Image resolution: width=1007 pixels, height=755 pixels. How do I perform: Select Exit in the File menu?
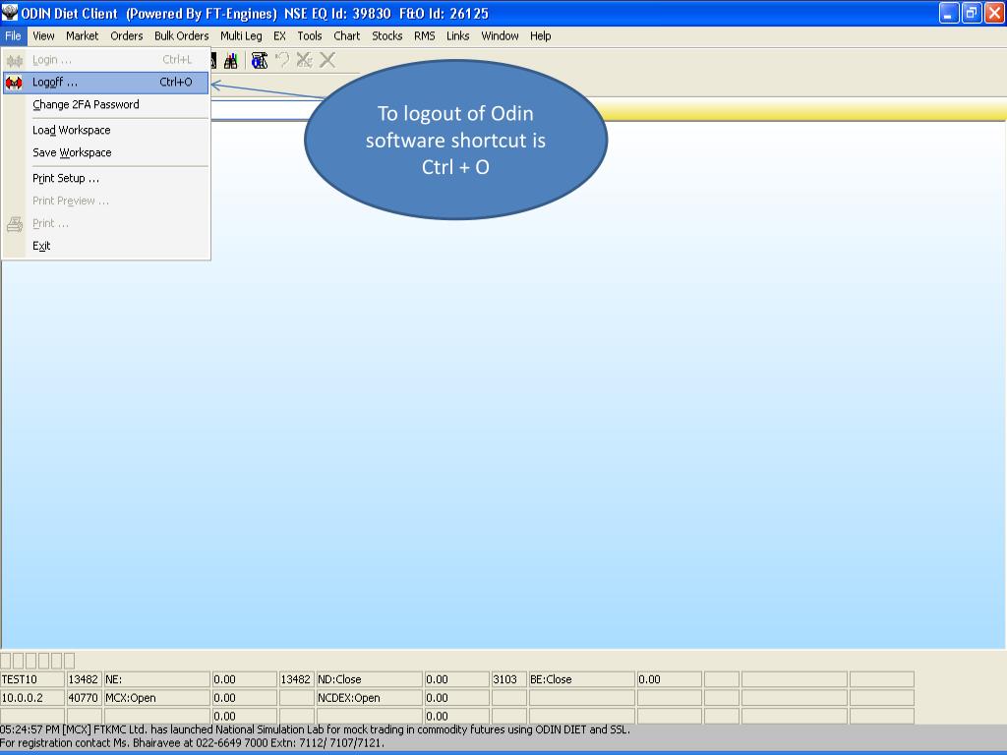coord(106,246)
